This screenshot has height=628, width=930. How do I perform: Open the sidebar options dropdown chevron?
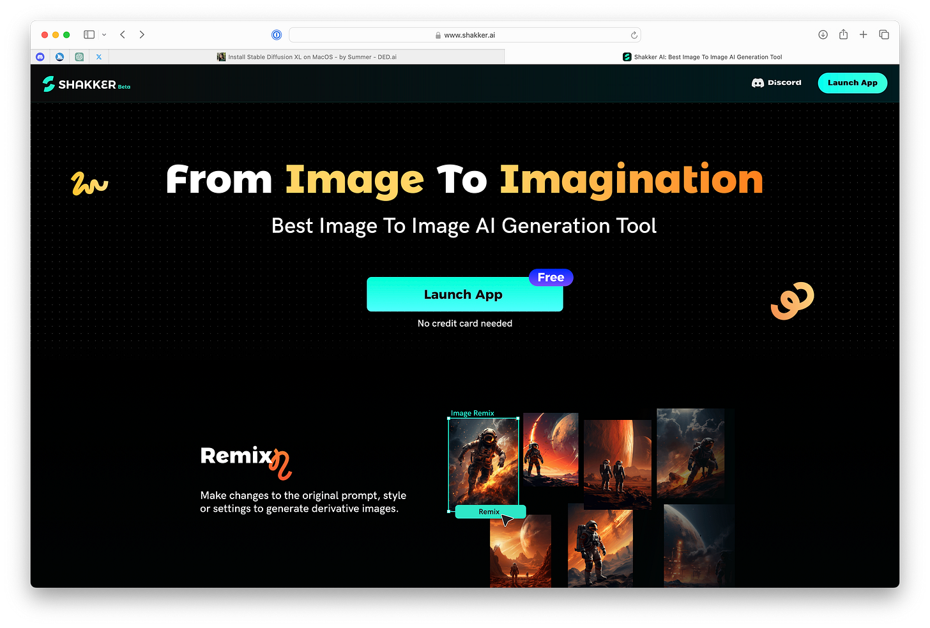(x=104, y=34)
